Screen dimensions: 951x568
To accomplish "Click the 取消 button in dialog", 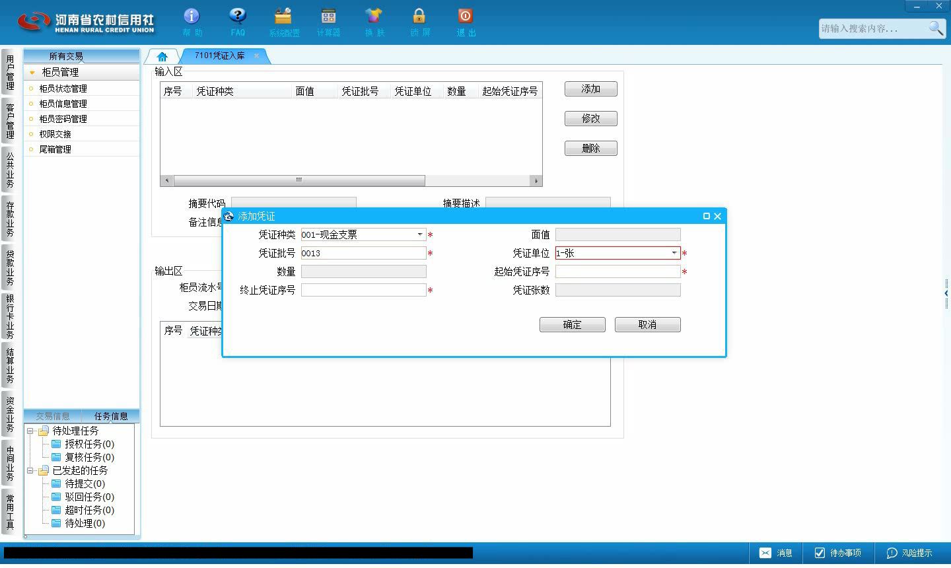I will tap(648, 324).
